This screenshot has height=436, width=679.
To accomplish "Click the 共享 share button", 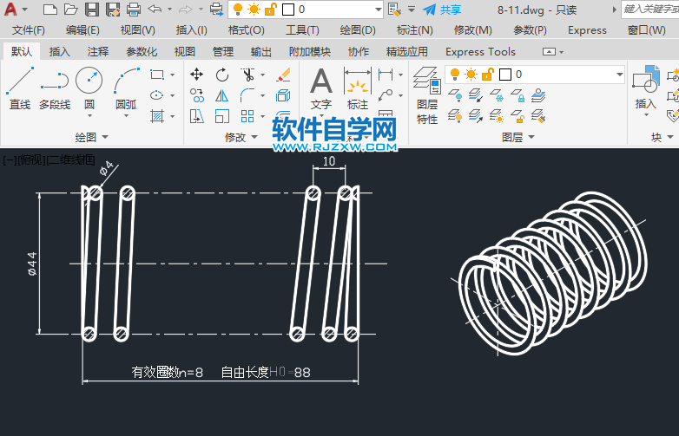I will [x=442, y=10].
